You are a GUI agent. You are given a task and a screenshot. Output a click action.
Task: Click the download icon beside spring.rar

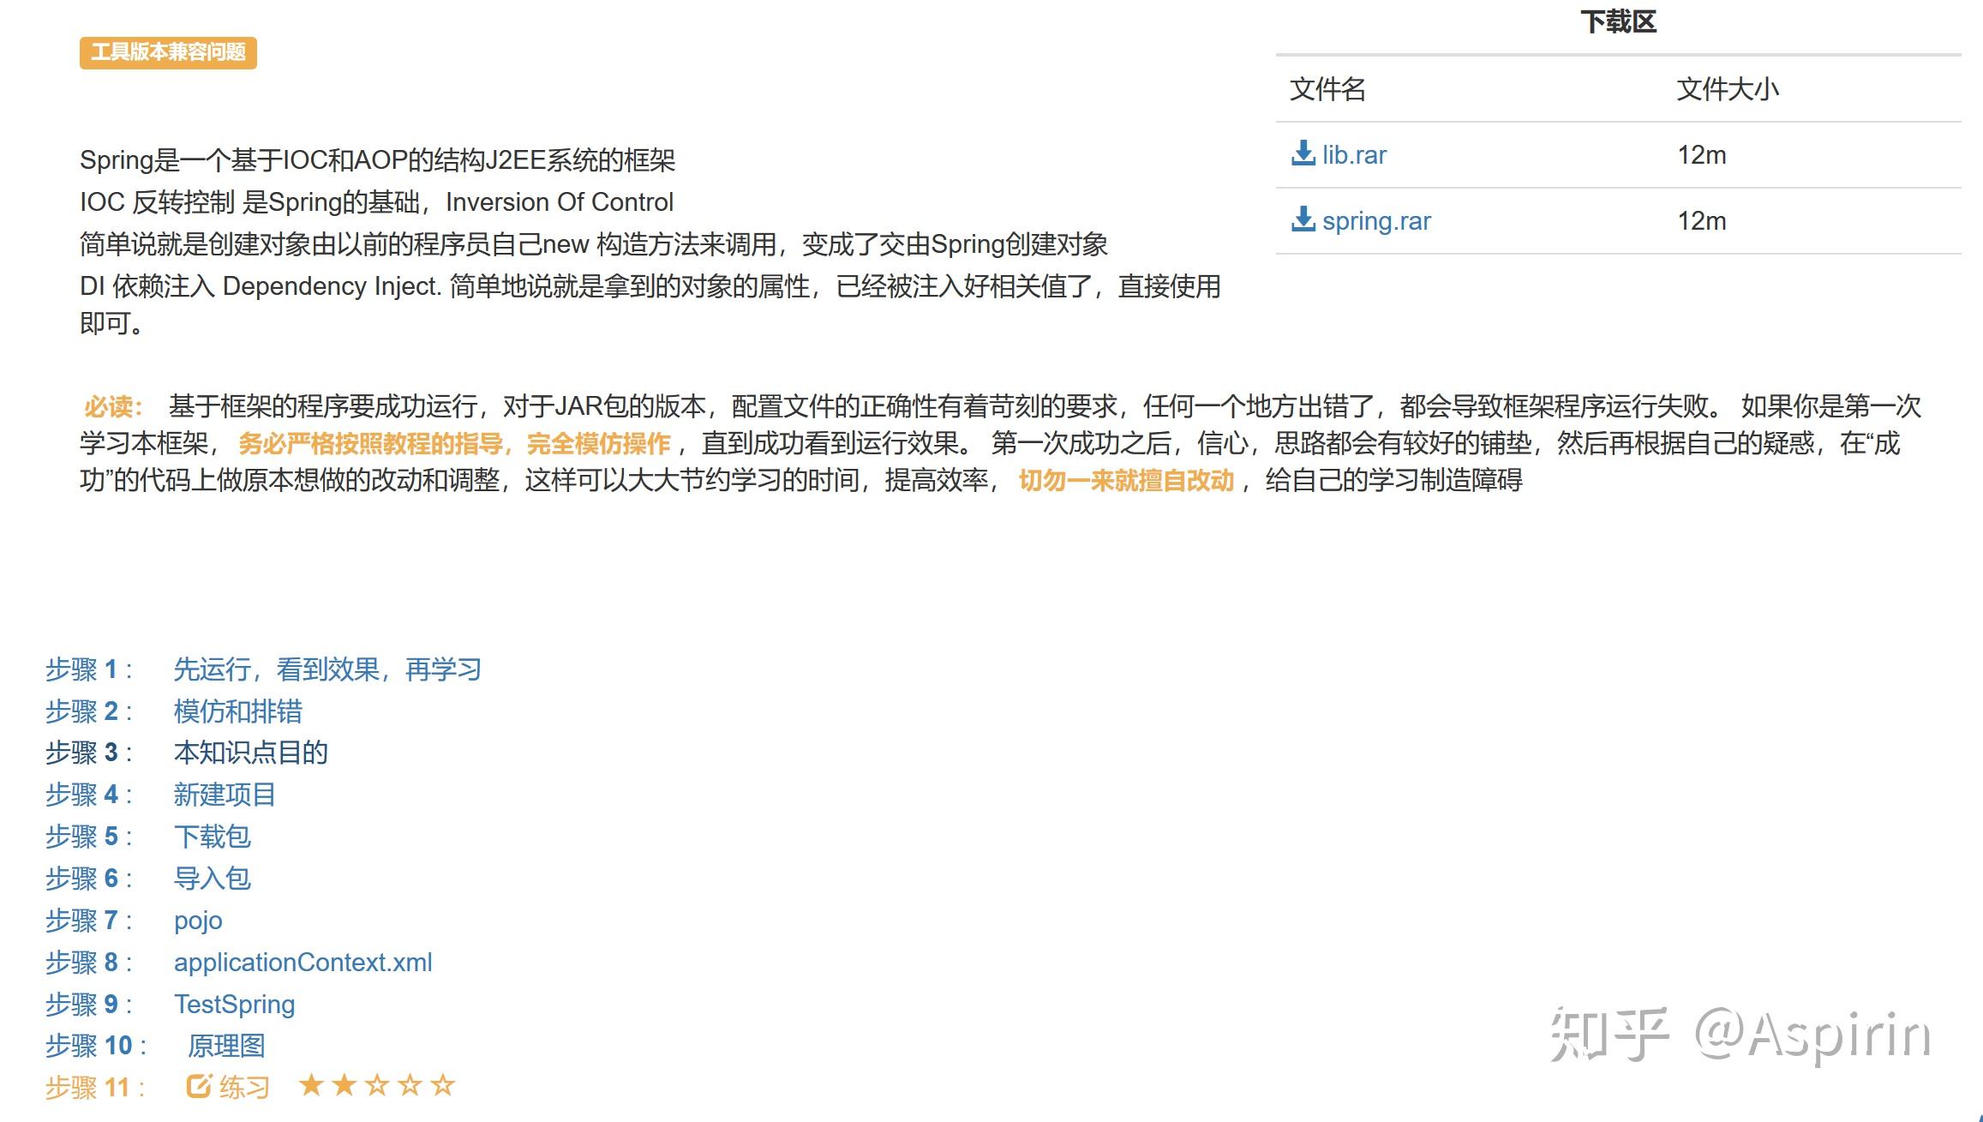click(x=1302, y=220)
